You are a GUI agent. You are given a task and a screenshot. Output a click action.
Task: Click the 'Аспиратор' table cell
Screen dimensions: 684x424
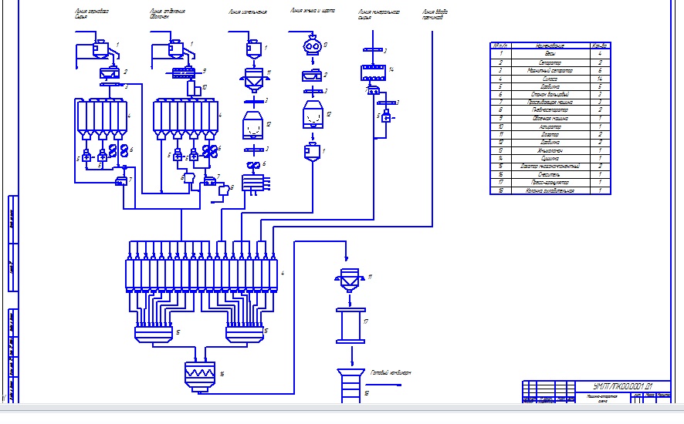coord(550,126)
